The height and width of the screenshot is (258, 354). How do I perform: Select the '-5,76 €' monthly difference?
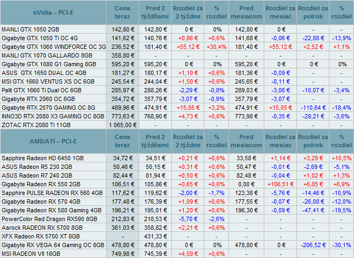coord(281,193)
